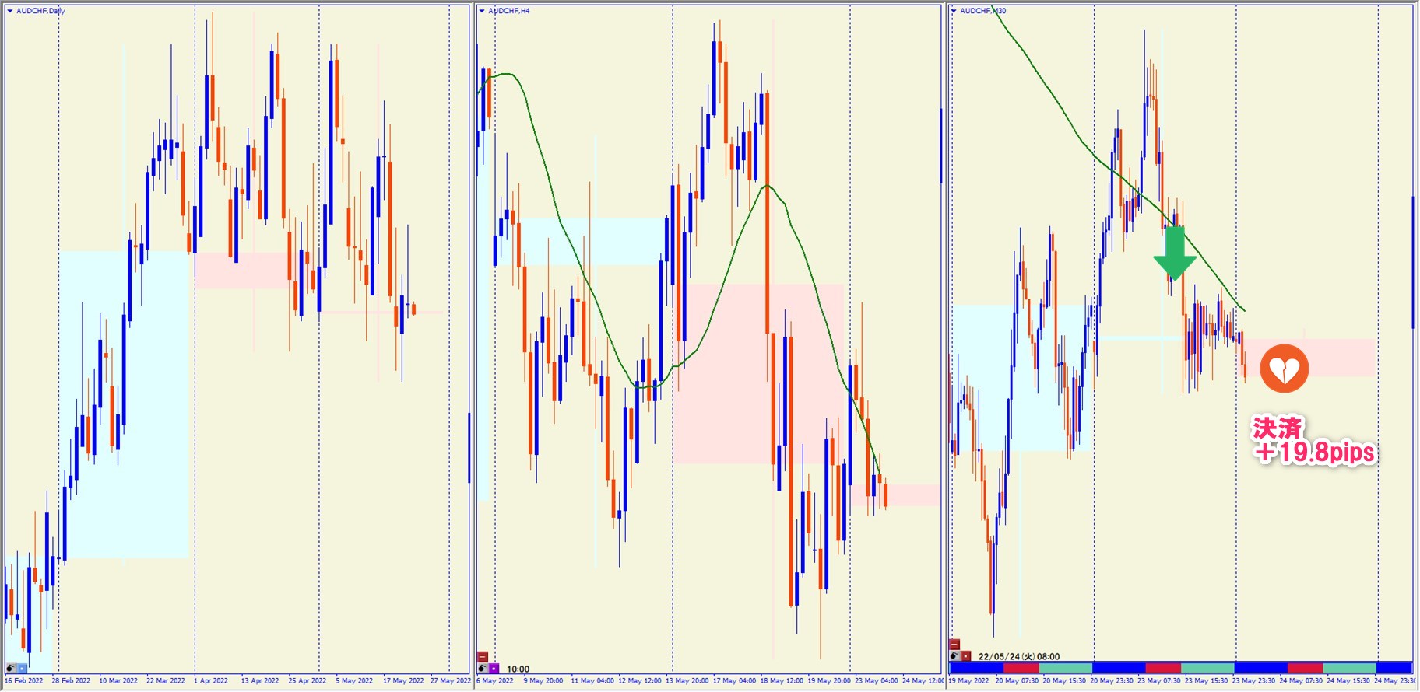
Task: Click the bomb icon on Daily chart
Action: coord(12,669)
